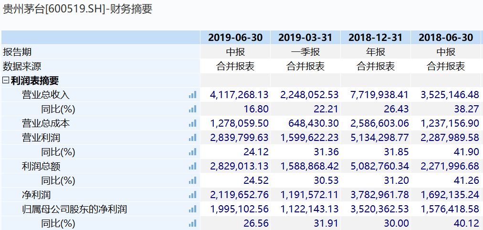
Task: Click the 中报 cell under 2019-06-30
Action: point(235,51)
